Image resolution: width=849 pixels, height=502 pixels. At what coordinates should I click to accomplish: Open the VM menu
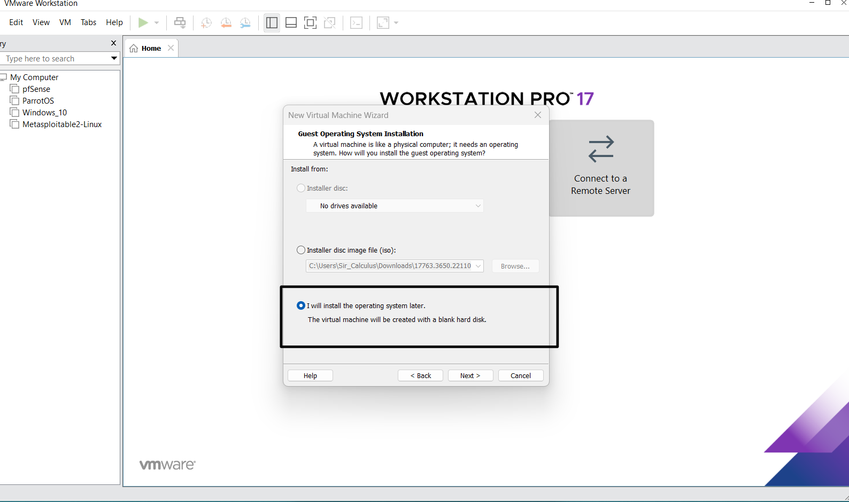pos(65,22)
